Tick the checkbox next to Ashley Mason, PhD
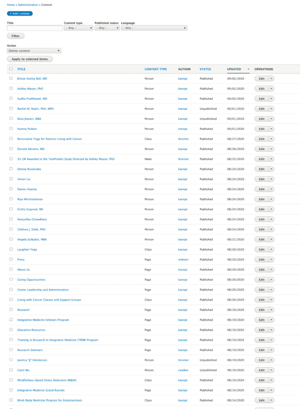 click(11, 88)
